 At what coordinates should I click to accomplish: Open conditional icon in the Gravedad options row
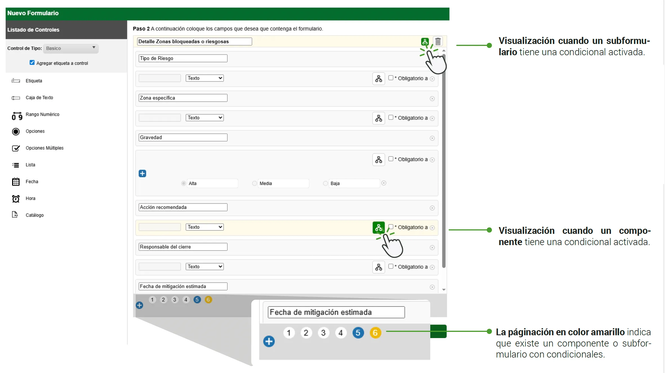click(x=378, y=159)
